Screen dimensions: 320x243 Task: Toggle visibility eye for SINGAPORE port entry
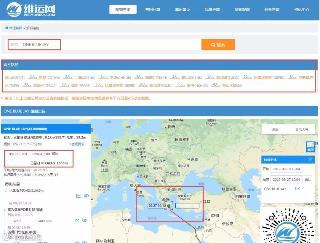coord(85,220)
